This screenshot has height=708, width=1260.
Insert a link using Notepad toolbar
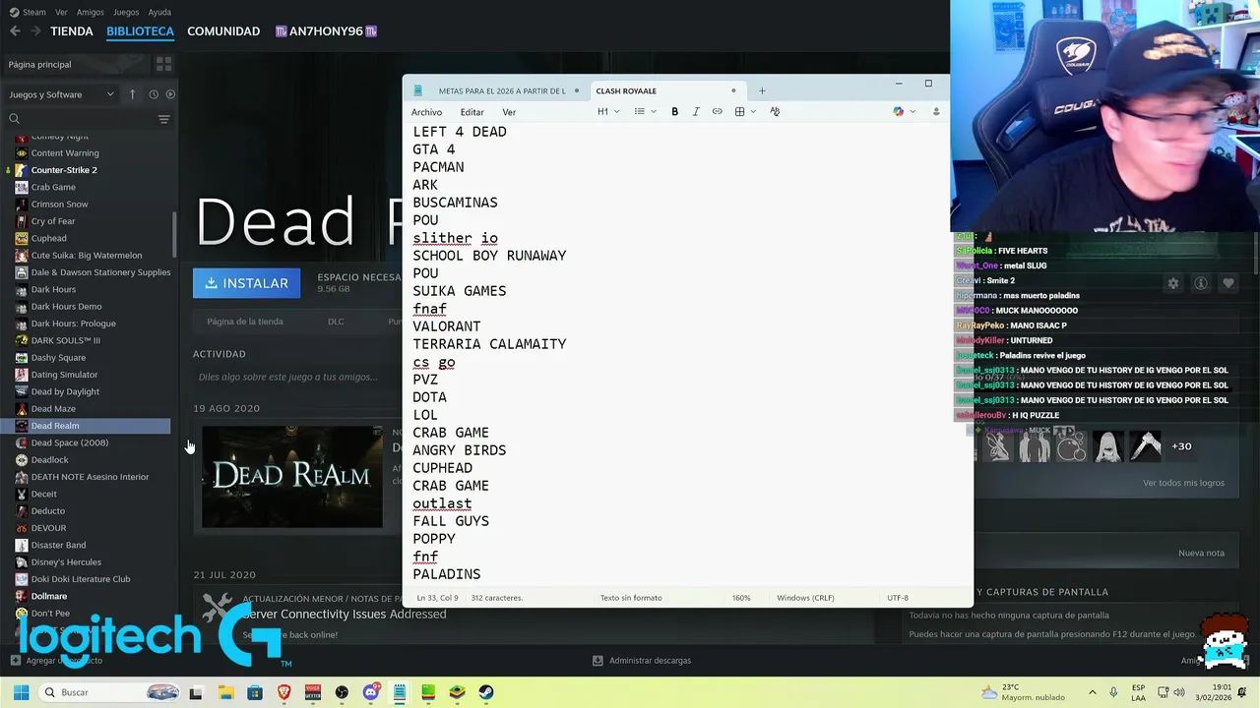click(718, 112)
